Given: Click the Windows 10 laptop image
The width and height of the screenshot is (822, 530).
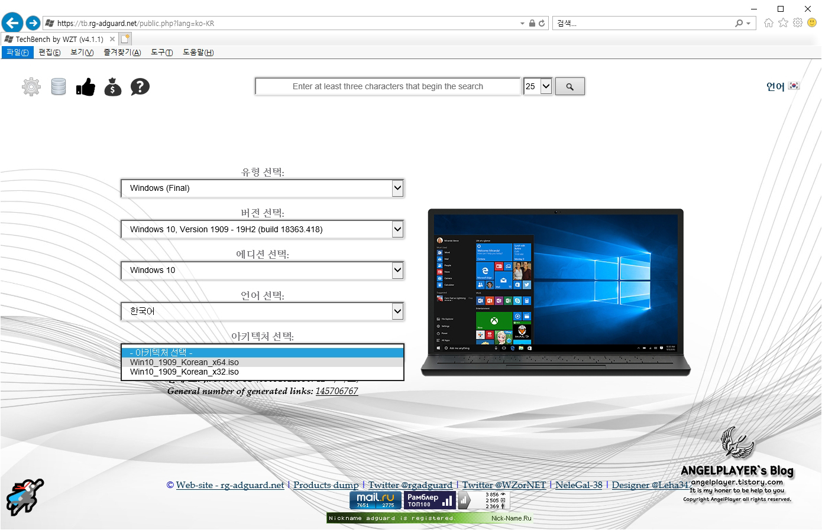Looking at the screenshot, I should pyautogui.click(x=555, y=292).
